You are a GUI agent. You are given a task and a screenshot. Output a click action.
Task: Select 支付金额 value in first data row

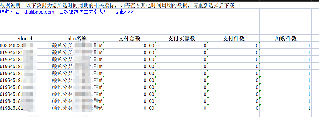click(x=129, y=45)
